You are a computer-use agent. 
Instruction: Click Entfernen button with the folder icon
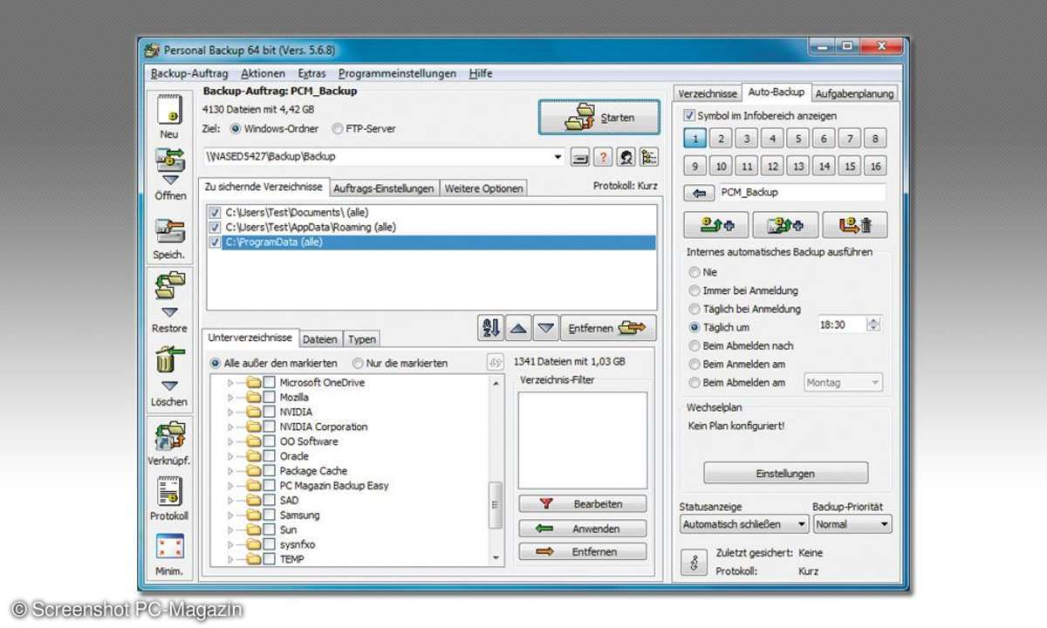pyautogui.click(x=608, y=329)
